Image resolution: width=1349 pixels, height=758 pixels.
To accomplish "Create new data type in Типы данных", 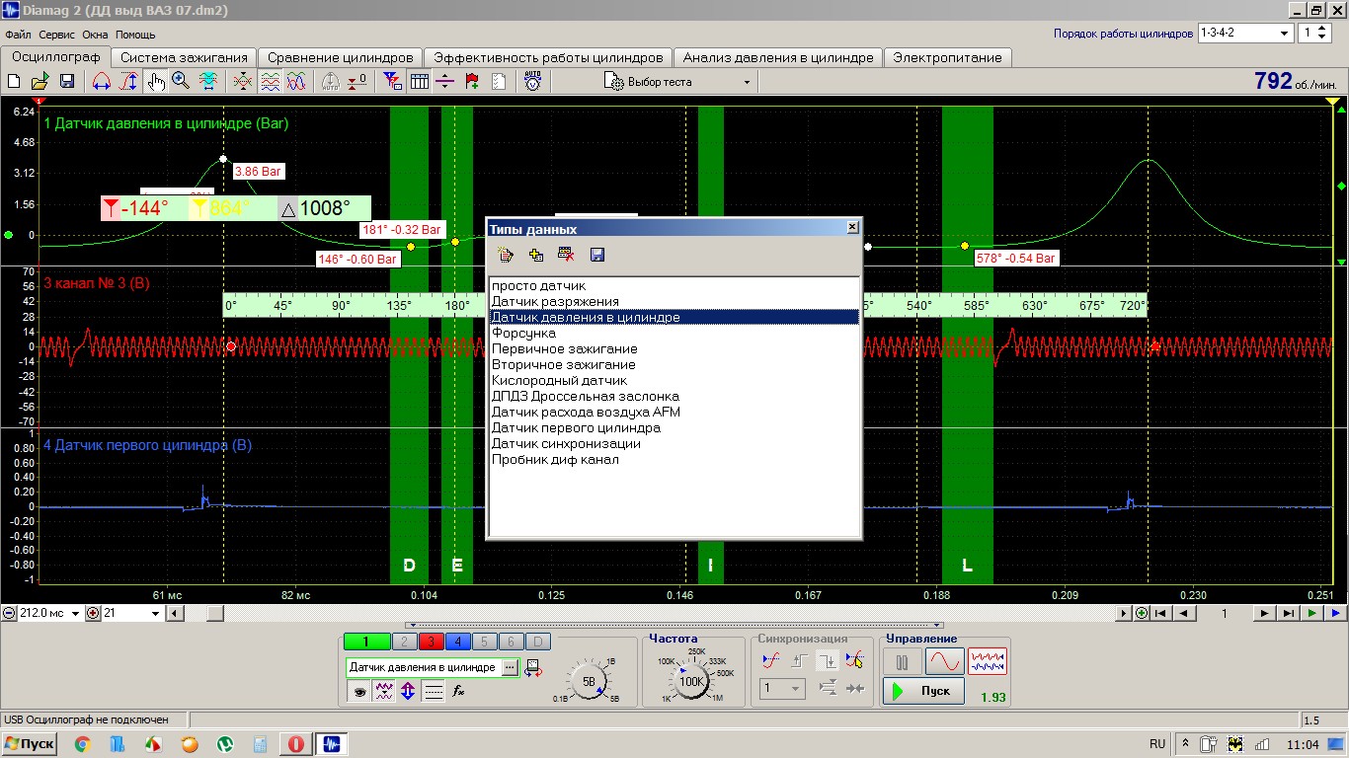I will tap(507, 255).
